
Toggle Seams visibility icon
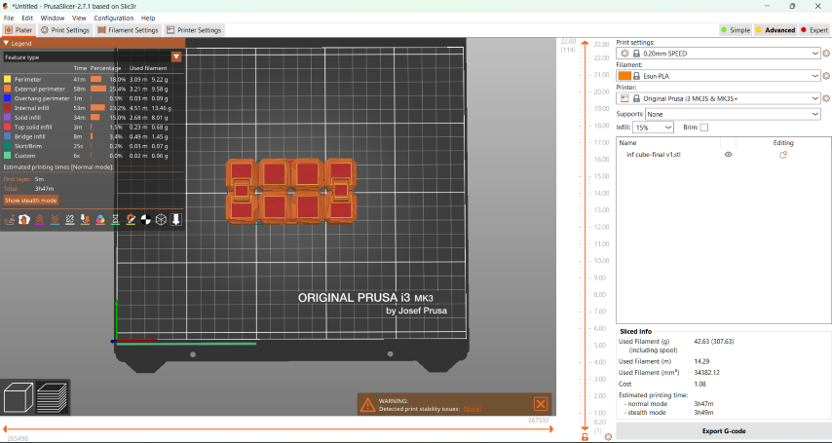[69, 219]
